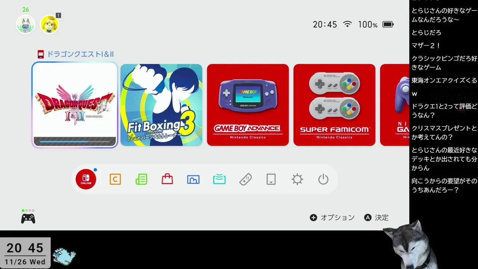This screenshot has width=478, height=269.
Task: Click the husky dog overlay image
Action: [410, 245]
